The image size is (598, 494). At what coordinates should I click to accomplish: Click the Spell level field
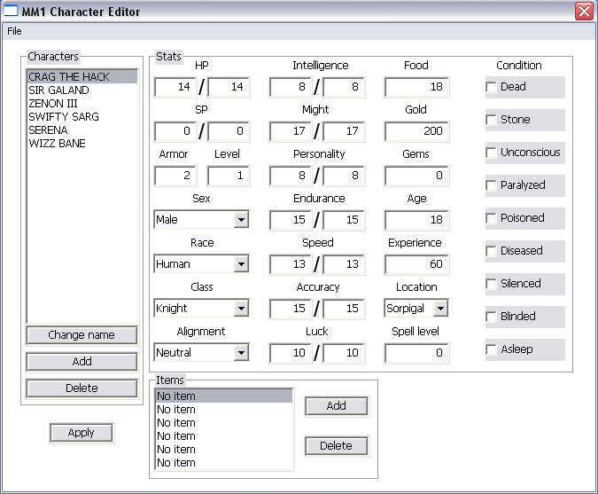pos(417,353)
